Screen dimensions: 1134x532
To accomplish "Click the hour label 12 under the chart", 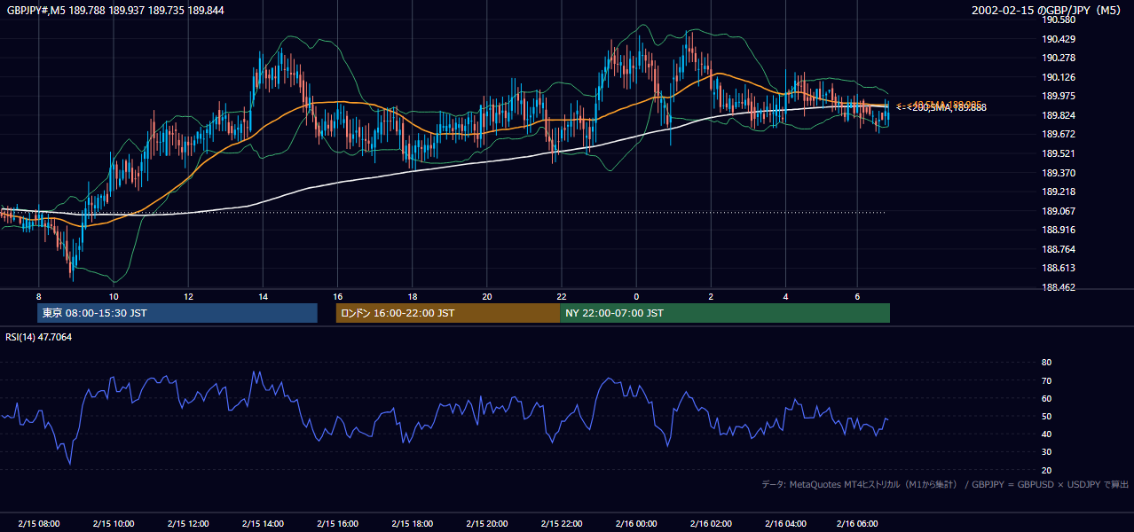I will tap(188, 296).
